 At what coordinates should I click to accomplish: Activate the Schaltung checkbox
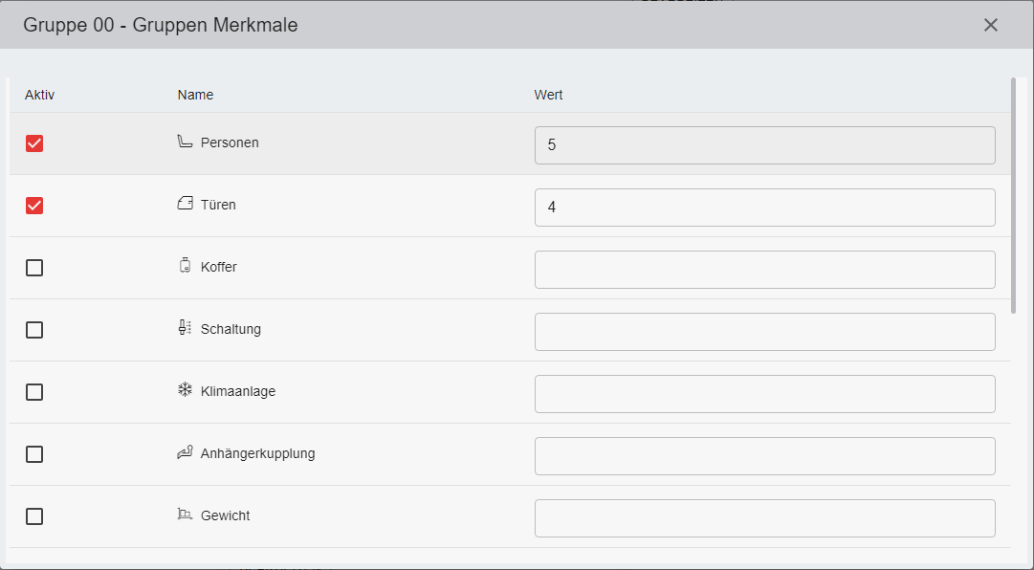coord(34,330)
